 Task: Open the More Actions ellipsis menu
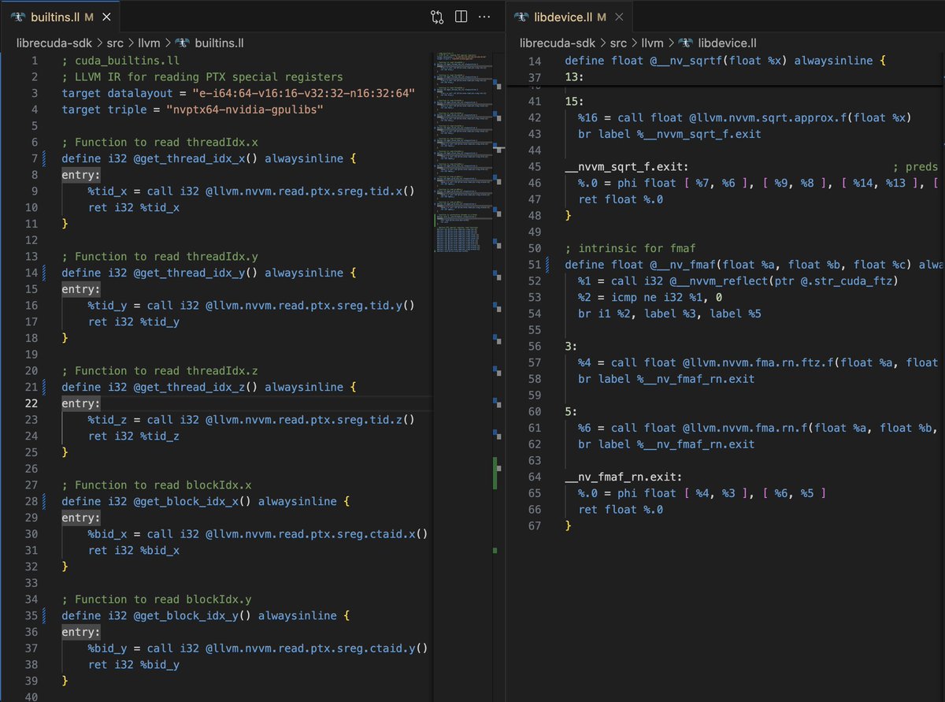click(x=484, y=16)
